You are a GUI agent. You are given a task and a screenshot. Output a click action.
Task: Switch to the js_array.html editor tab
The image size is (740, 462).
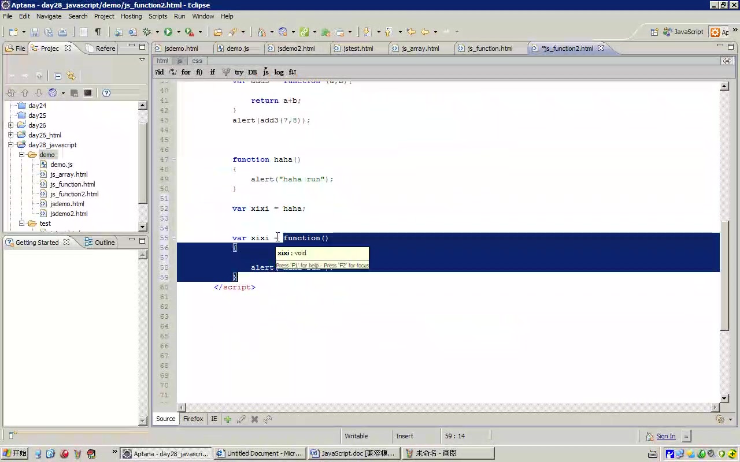420,49
